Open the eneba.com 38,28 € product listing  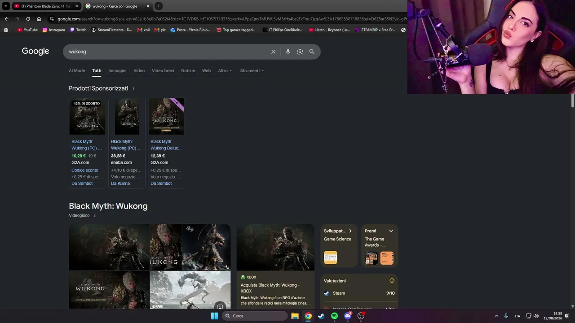[127, 143]
